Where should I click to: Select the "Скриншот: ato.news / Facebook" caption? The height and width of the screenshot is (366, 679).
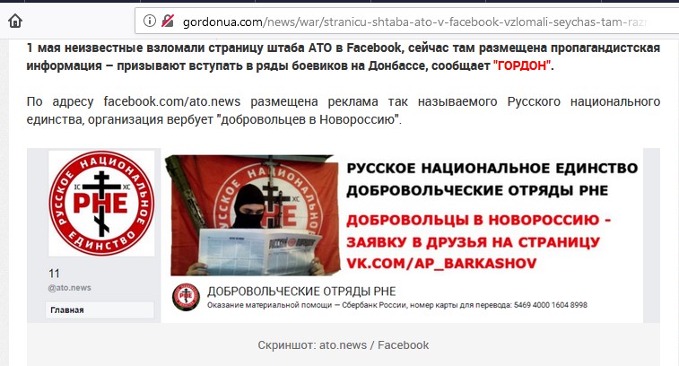(344, 345)
